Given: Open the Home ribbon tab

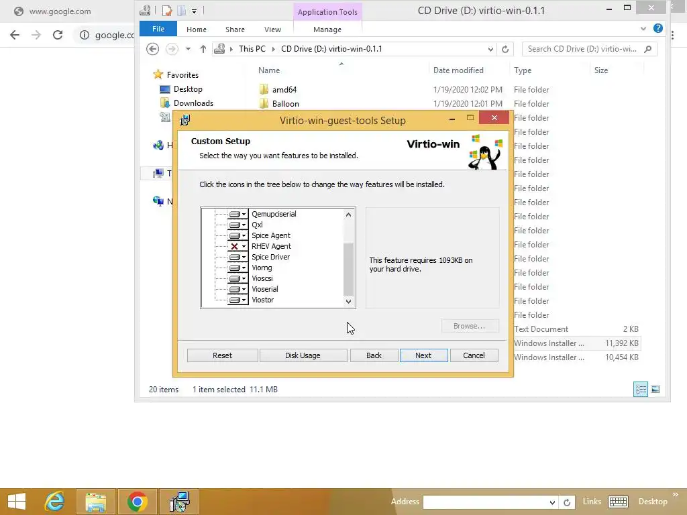Looking at the screenshot, I should click(x=197, y=30).
